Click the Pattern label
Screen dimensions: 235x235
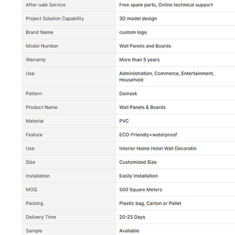click(34, 94)
